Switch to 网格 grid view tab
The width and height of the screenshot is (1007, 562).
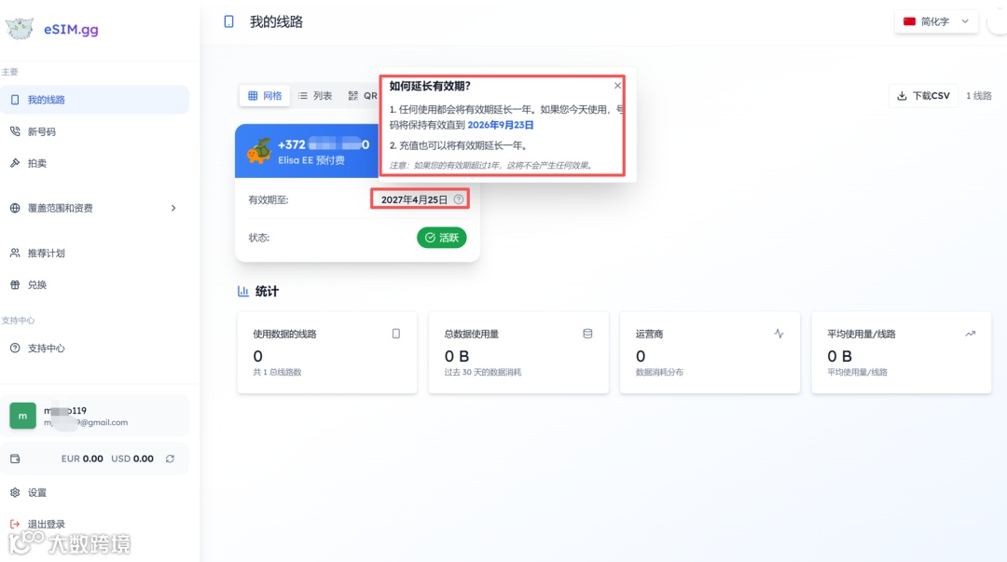coord(265,96)
